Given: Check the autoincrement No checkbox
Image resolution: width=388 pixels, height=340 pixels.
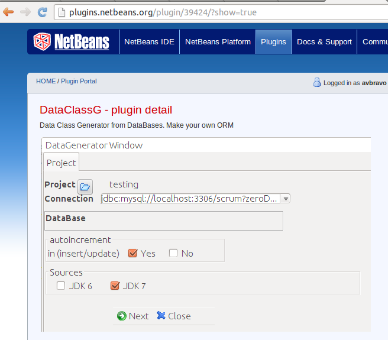Looking at the screenshot, I should [173, 253].
